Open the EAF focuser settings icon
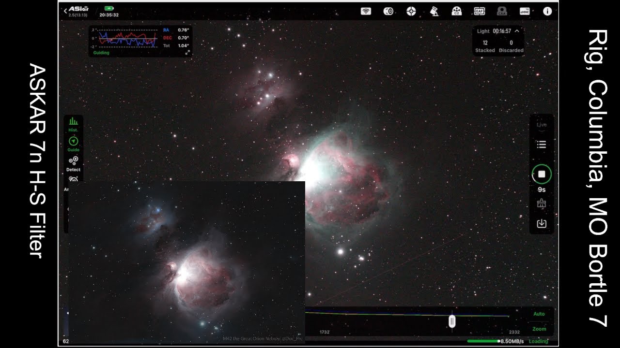 (479, 11)
